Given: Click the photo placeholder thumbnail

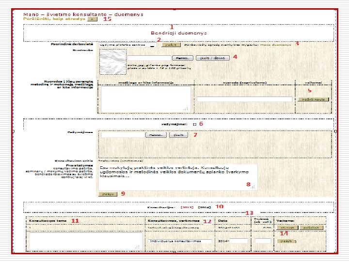Looking at the screenshot, I should pyautogui.click(x=113, y=62).
